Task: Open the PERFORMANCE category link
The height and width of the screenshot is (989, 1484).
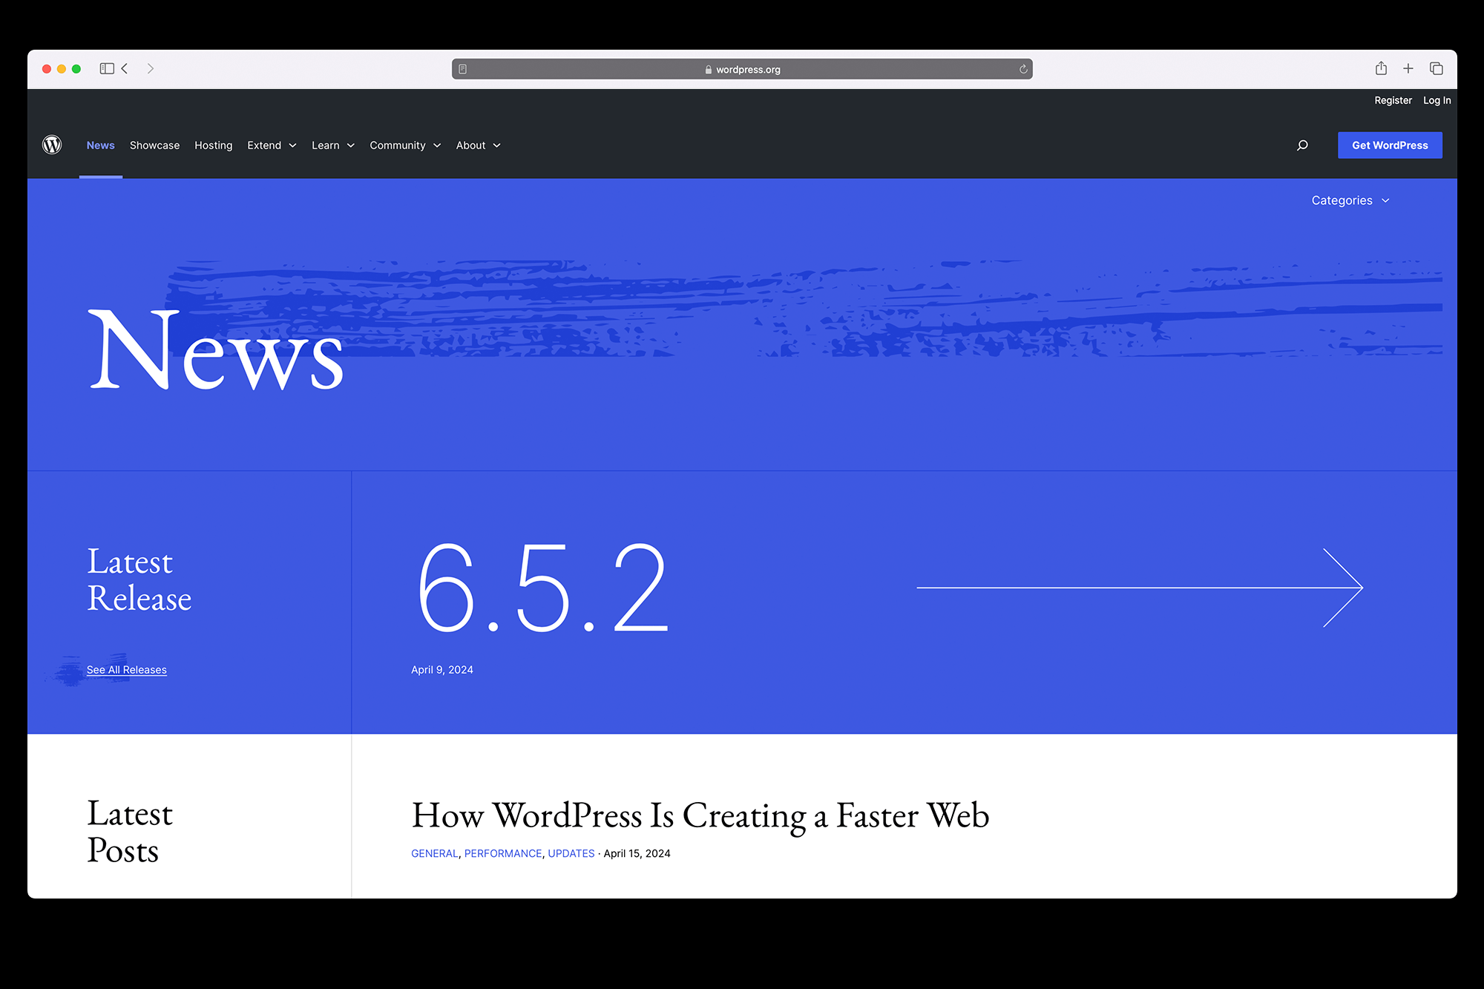Action: tap(503, 853)
